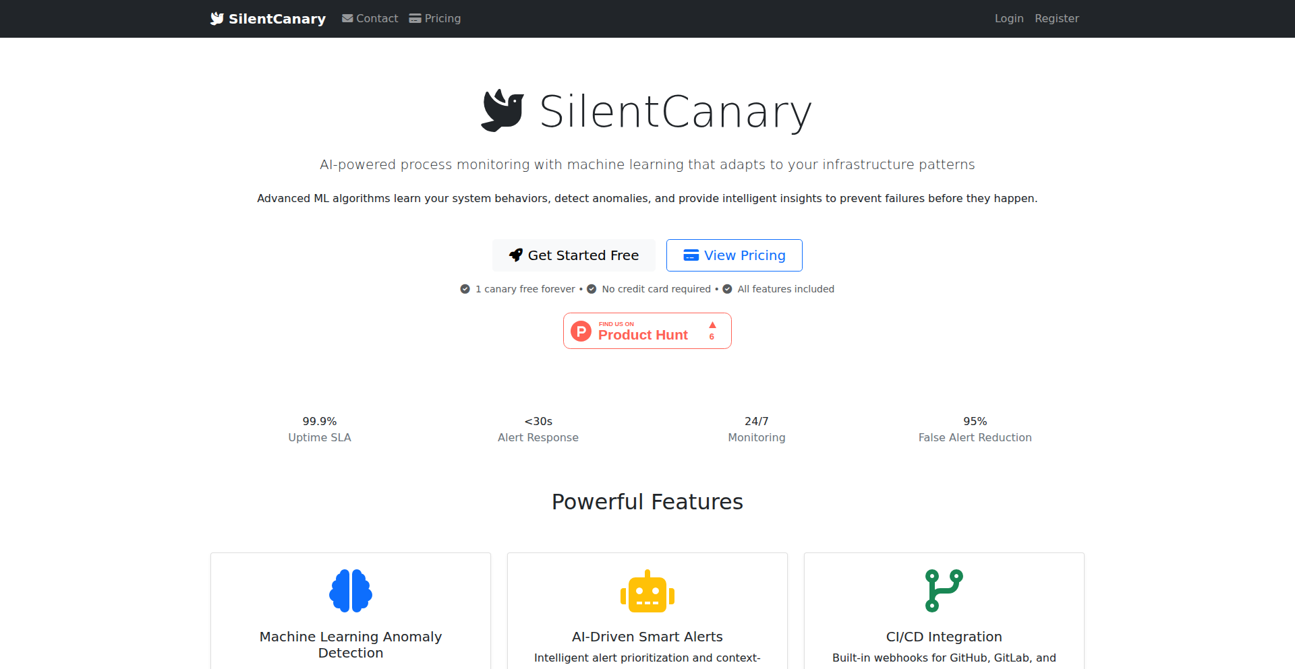Open the Contact page from navbar

(x=376, y=19)
